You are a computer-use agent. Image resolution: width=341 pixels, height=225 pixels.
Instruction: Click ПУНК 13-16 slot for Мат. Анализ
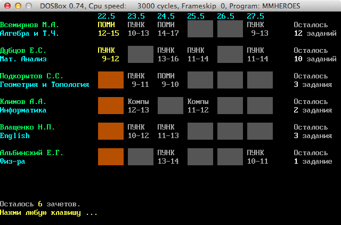click(168, 54)
